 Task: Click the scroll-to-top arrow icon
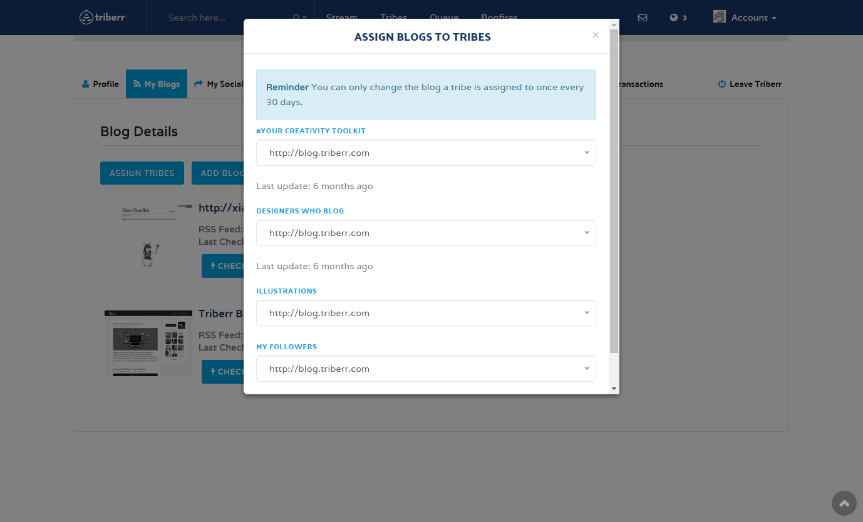[x=844, y=503]
